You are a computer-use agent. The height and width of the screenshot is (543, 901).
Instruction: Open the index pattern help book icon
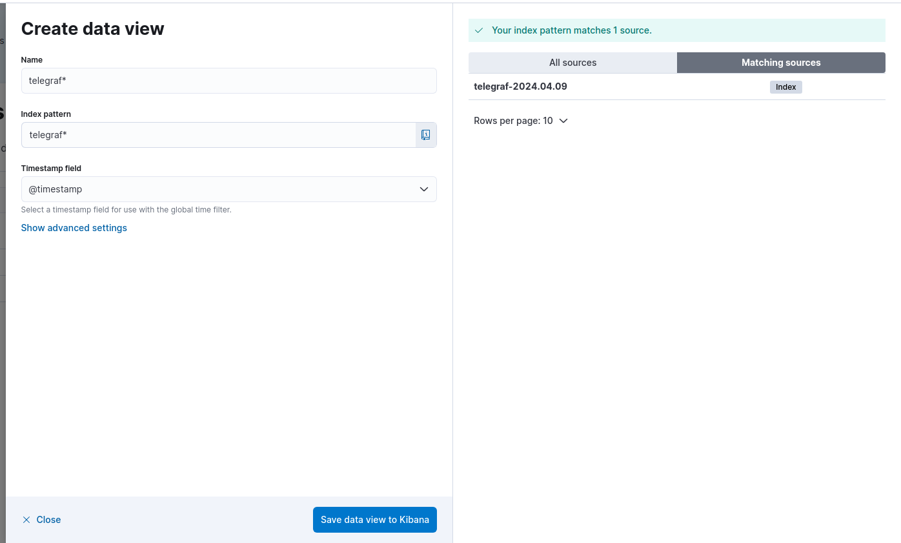[x=425, y=135]
